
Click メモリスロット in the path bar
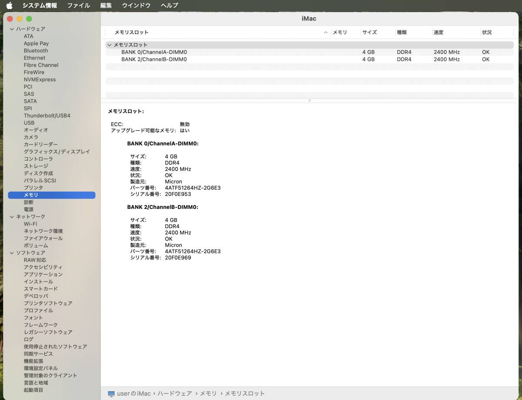point(244,393)
